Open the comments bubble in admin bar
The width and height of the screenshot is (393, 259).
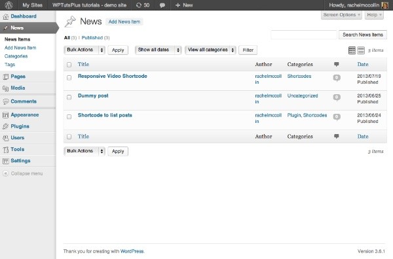tap(162, 5)
